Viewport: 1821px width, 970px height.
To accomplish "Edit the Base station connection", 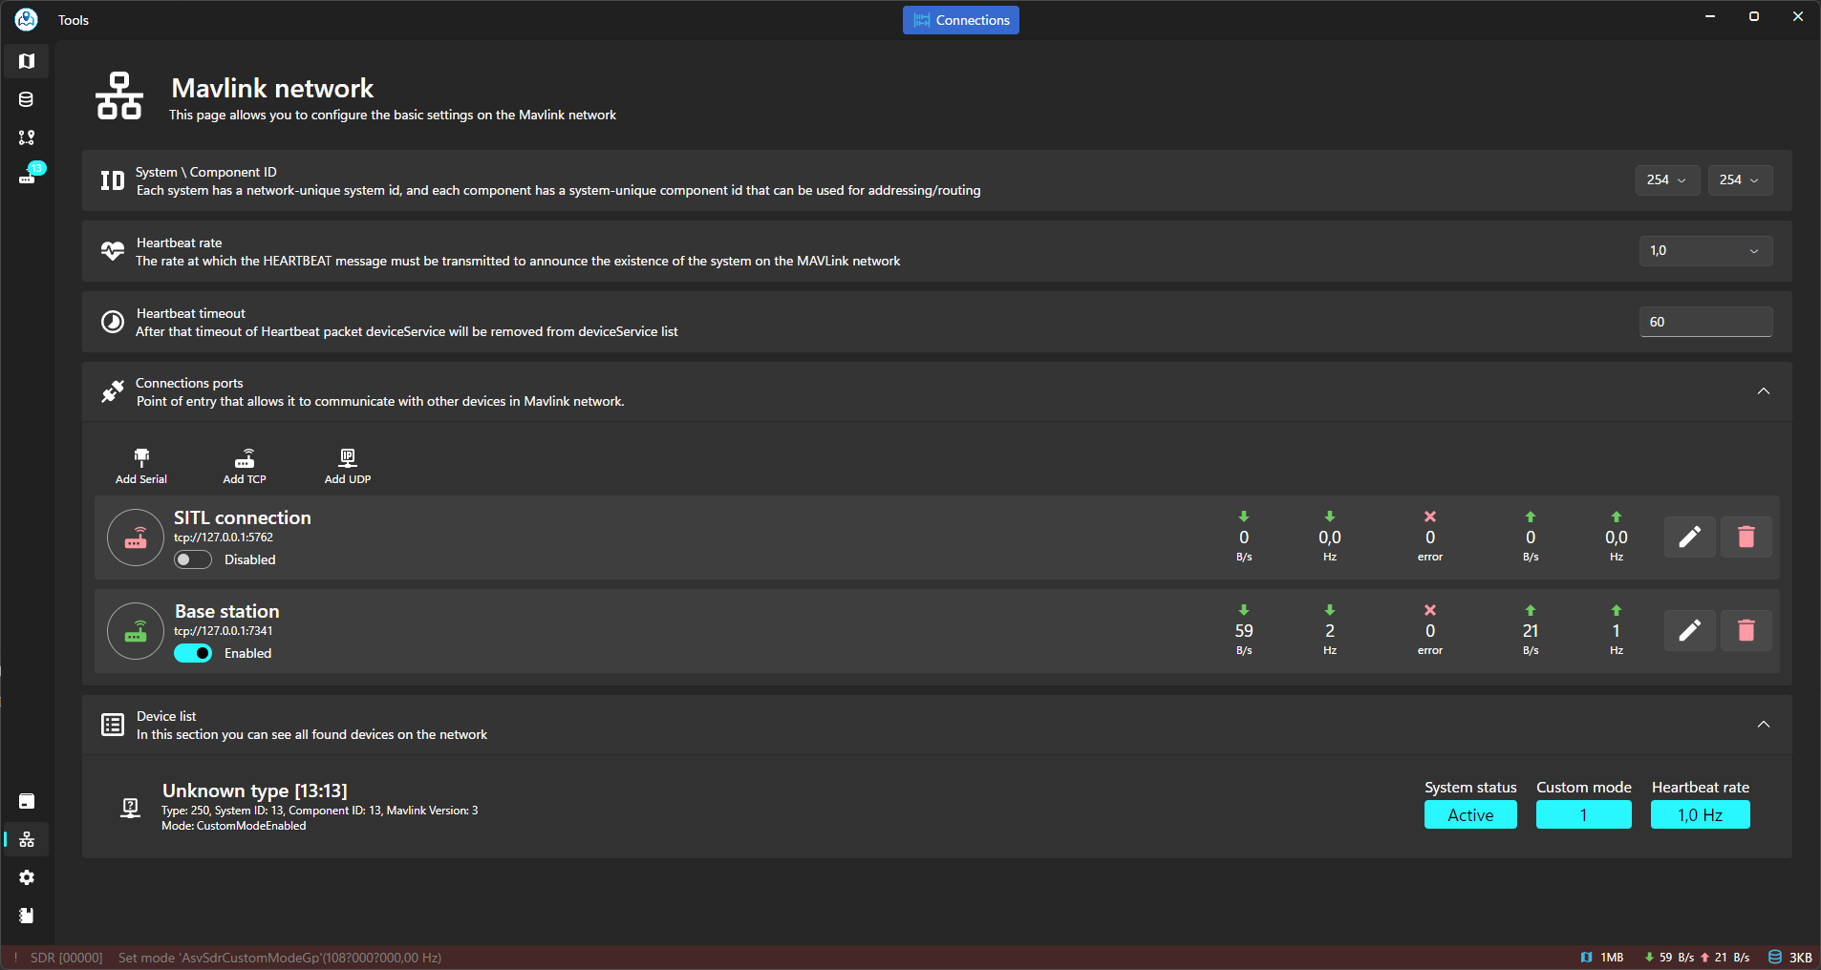I will (1689, 630).
